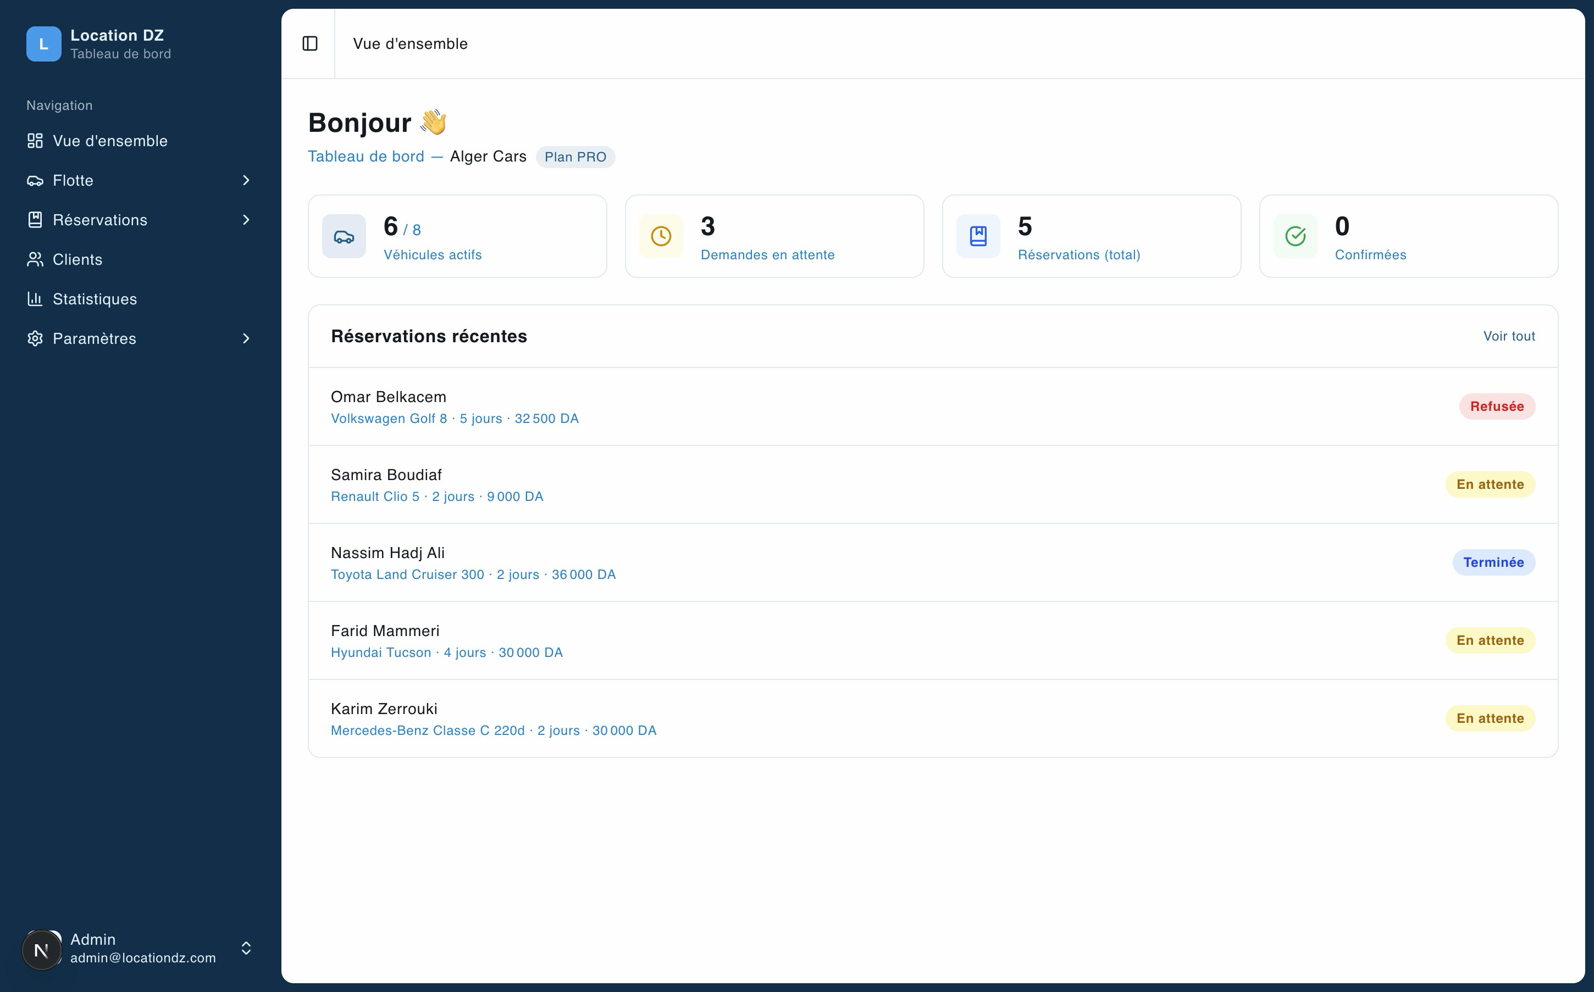Click the Voir tout link
This screenshot has height=992, width=1594.
(1509, 336)
